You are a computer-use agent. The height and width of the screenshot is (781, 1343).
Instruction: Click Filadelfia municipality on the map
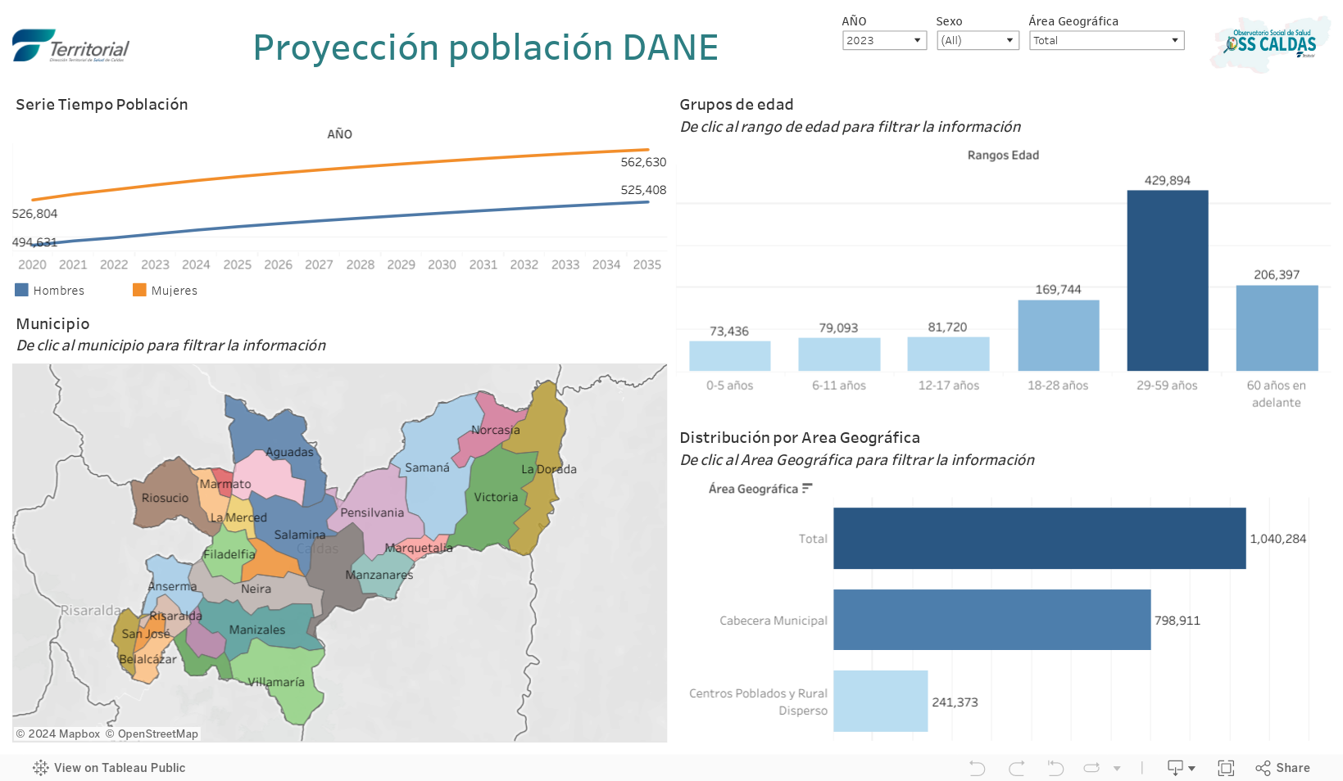tap(228, 555)
